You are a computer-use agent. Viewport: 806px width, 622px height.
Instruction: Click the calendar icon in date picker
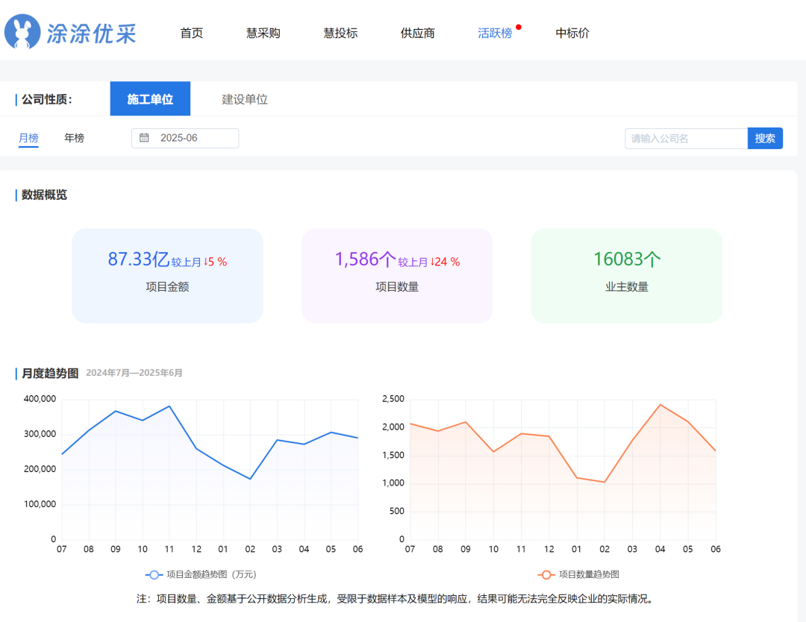pos(145,138)
